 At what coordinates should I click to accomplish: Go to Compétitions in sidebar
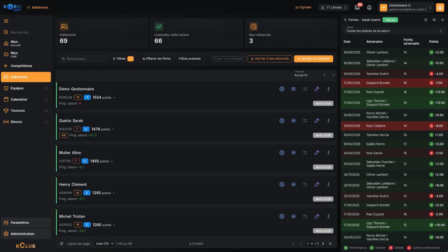[26, 66]
